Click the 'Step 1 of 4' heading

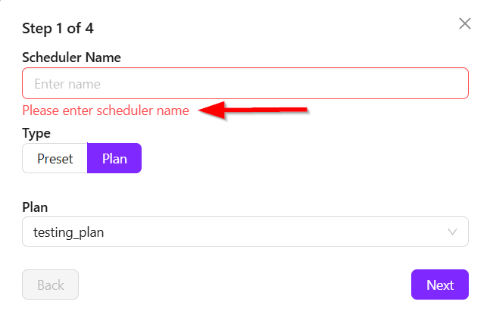(58, 29)
